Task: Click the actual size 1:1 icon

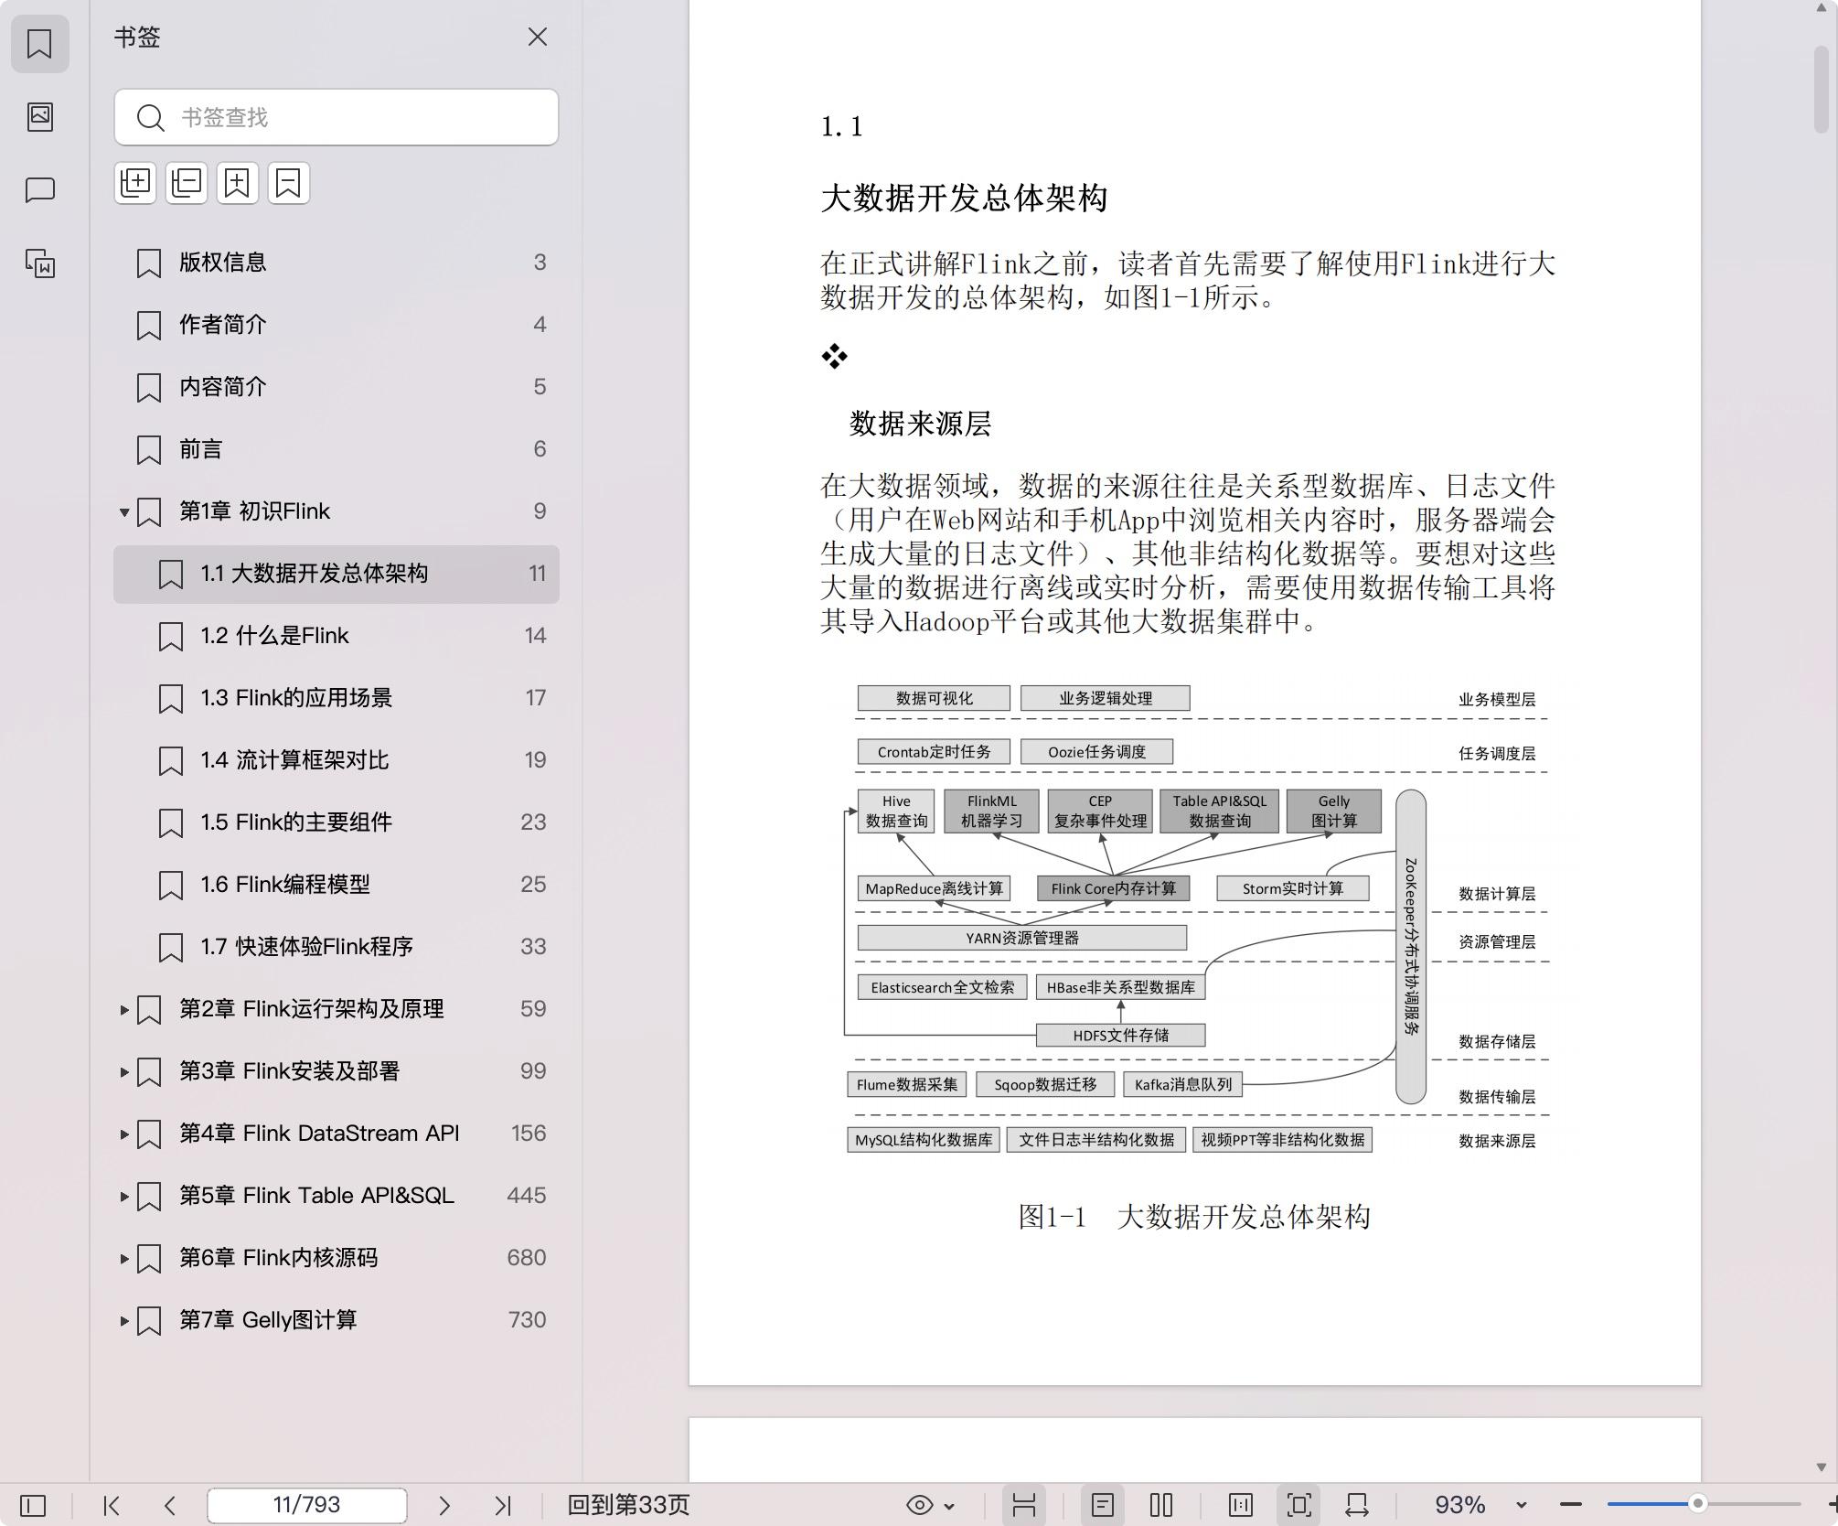Action: (1241, 1505)
